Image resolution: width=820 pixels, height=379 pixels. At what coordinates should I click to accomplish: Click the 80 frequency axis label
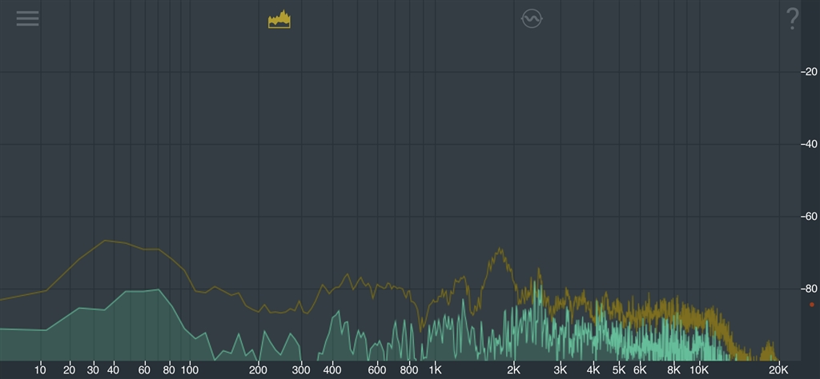click(169, 370)
